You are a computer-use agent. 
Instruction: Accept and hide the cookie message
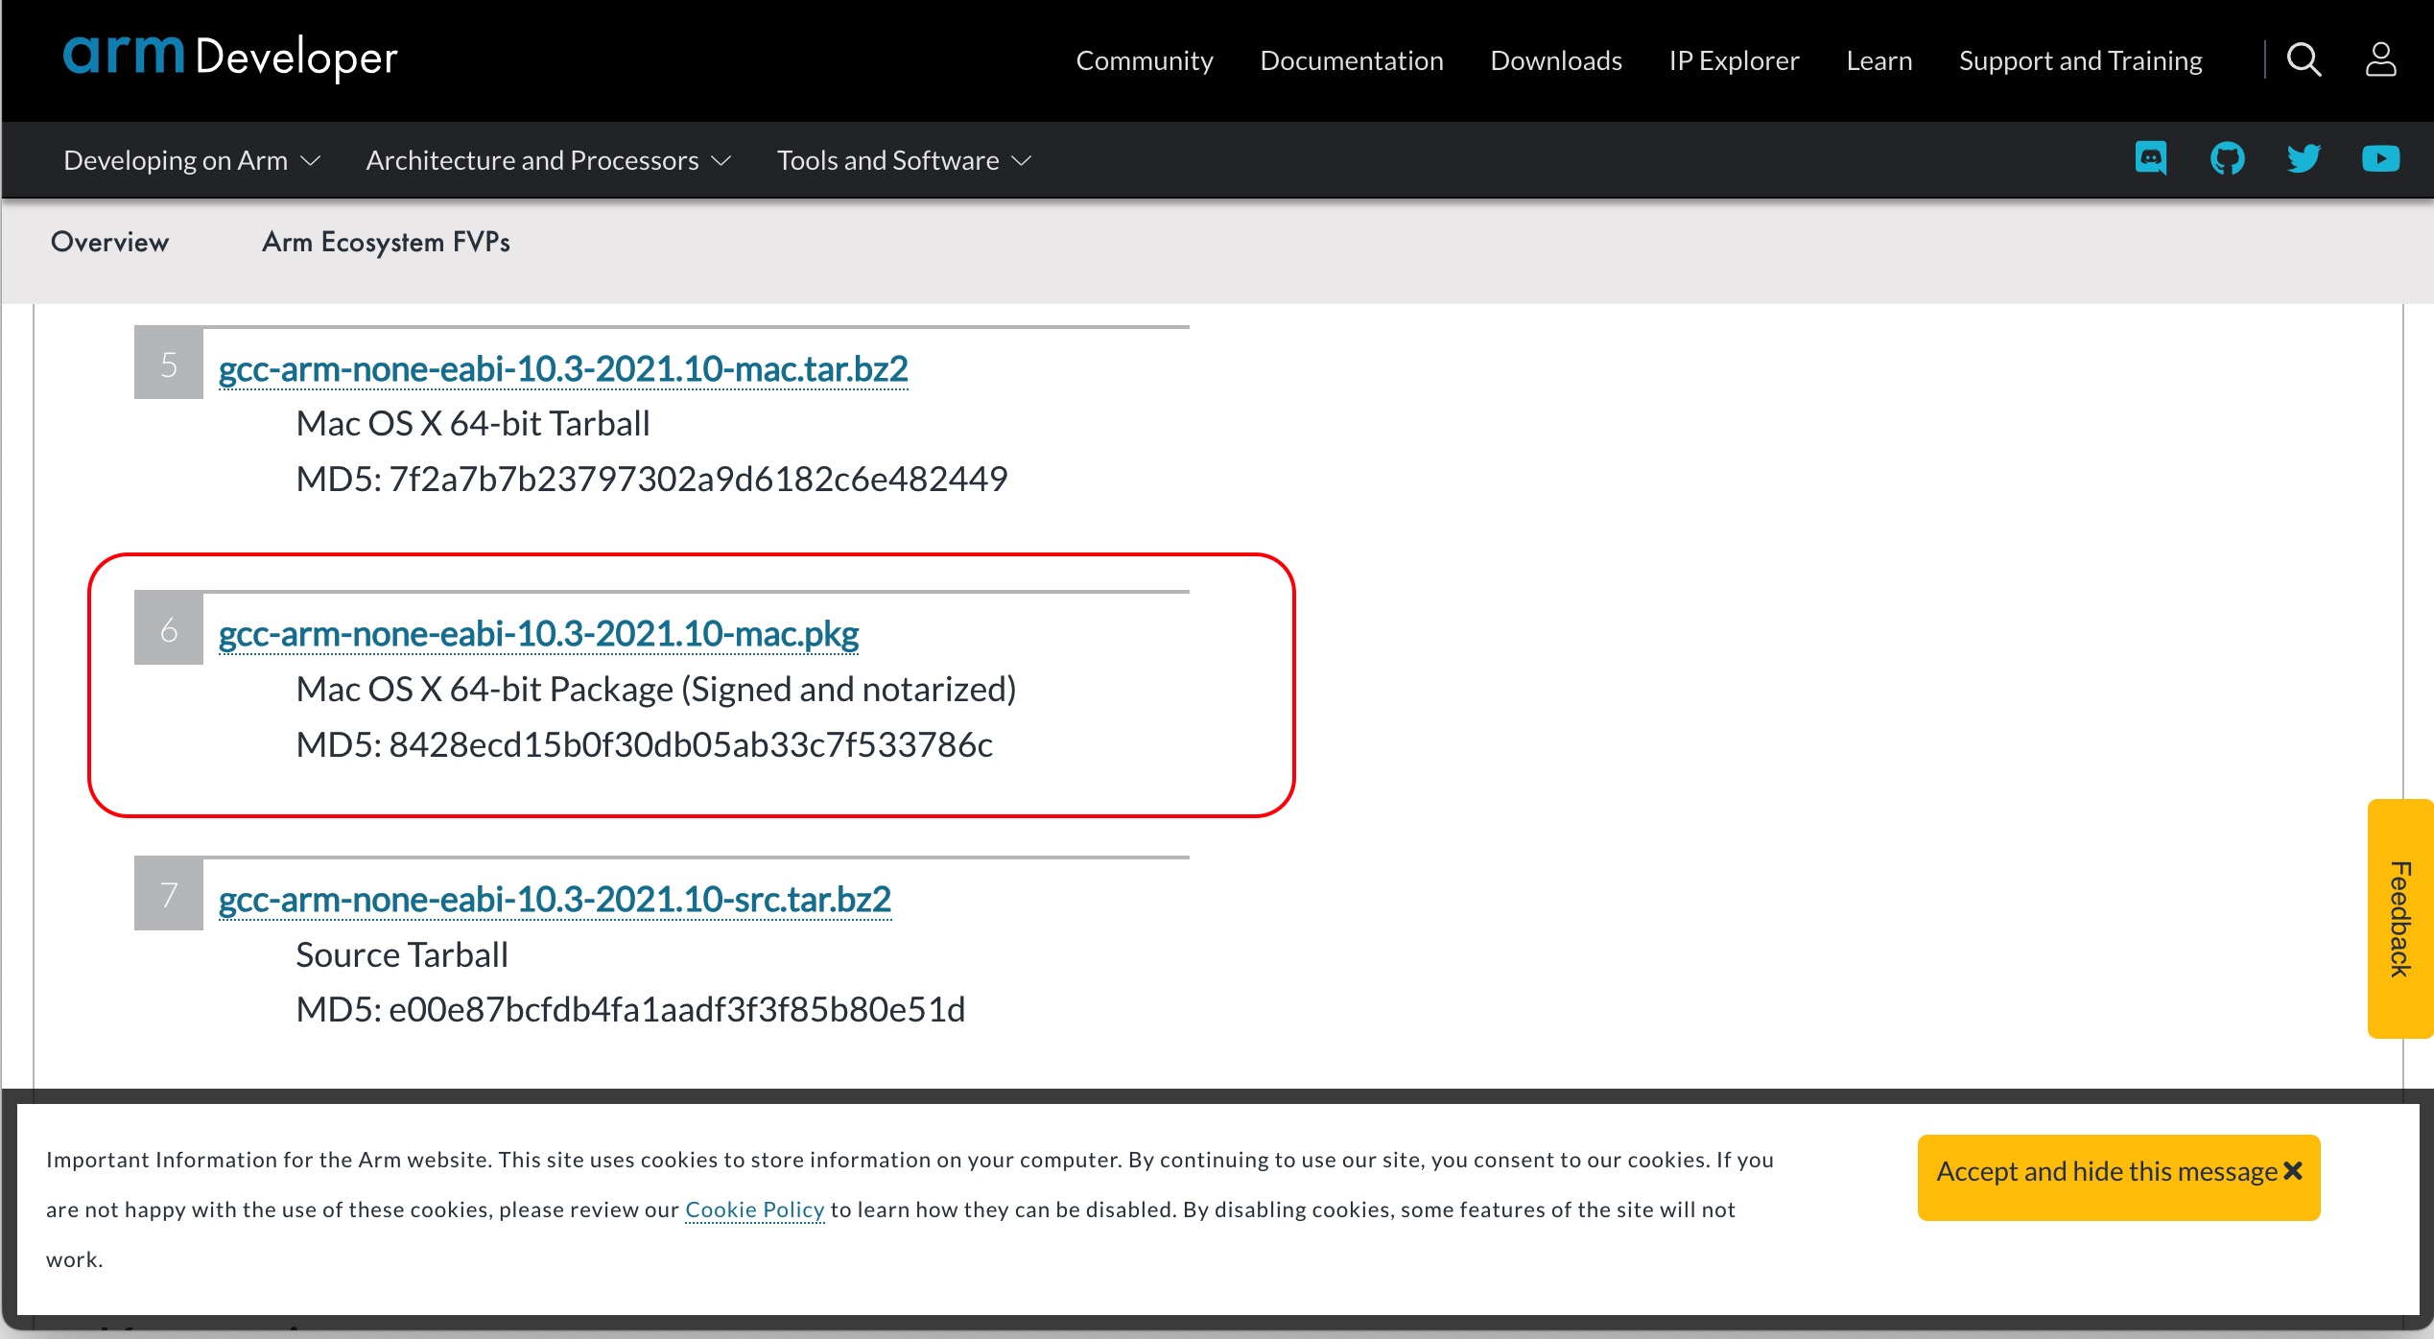coord(2117,1172)
